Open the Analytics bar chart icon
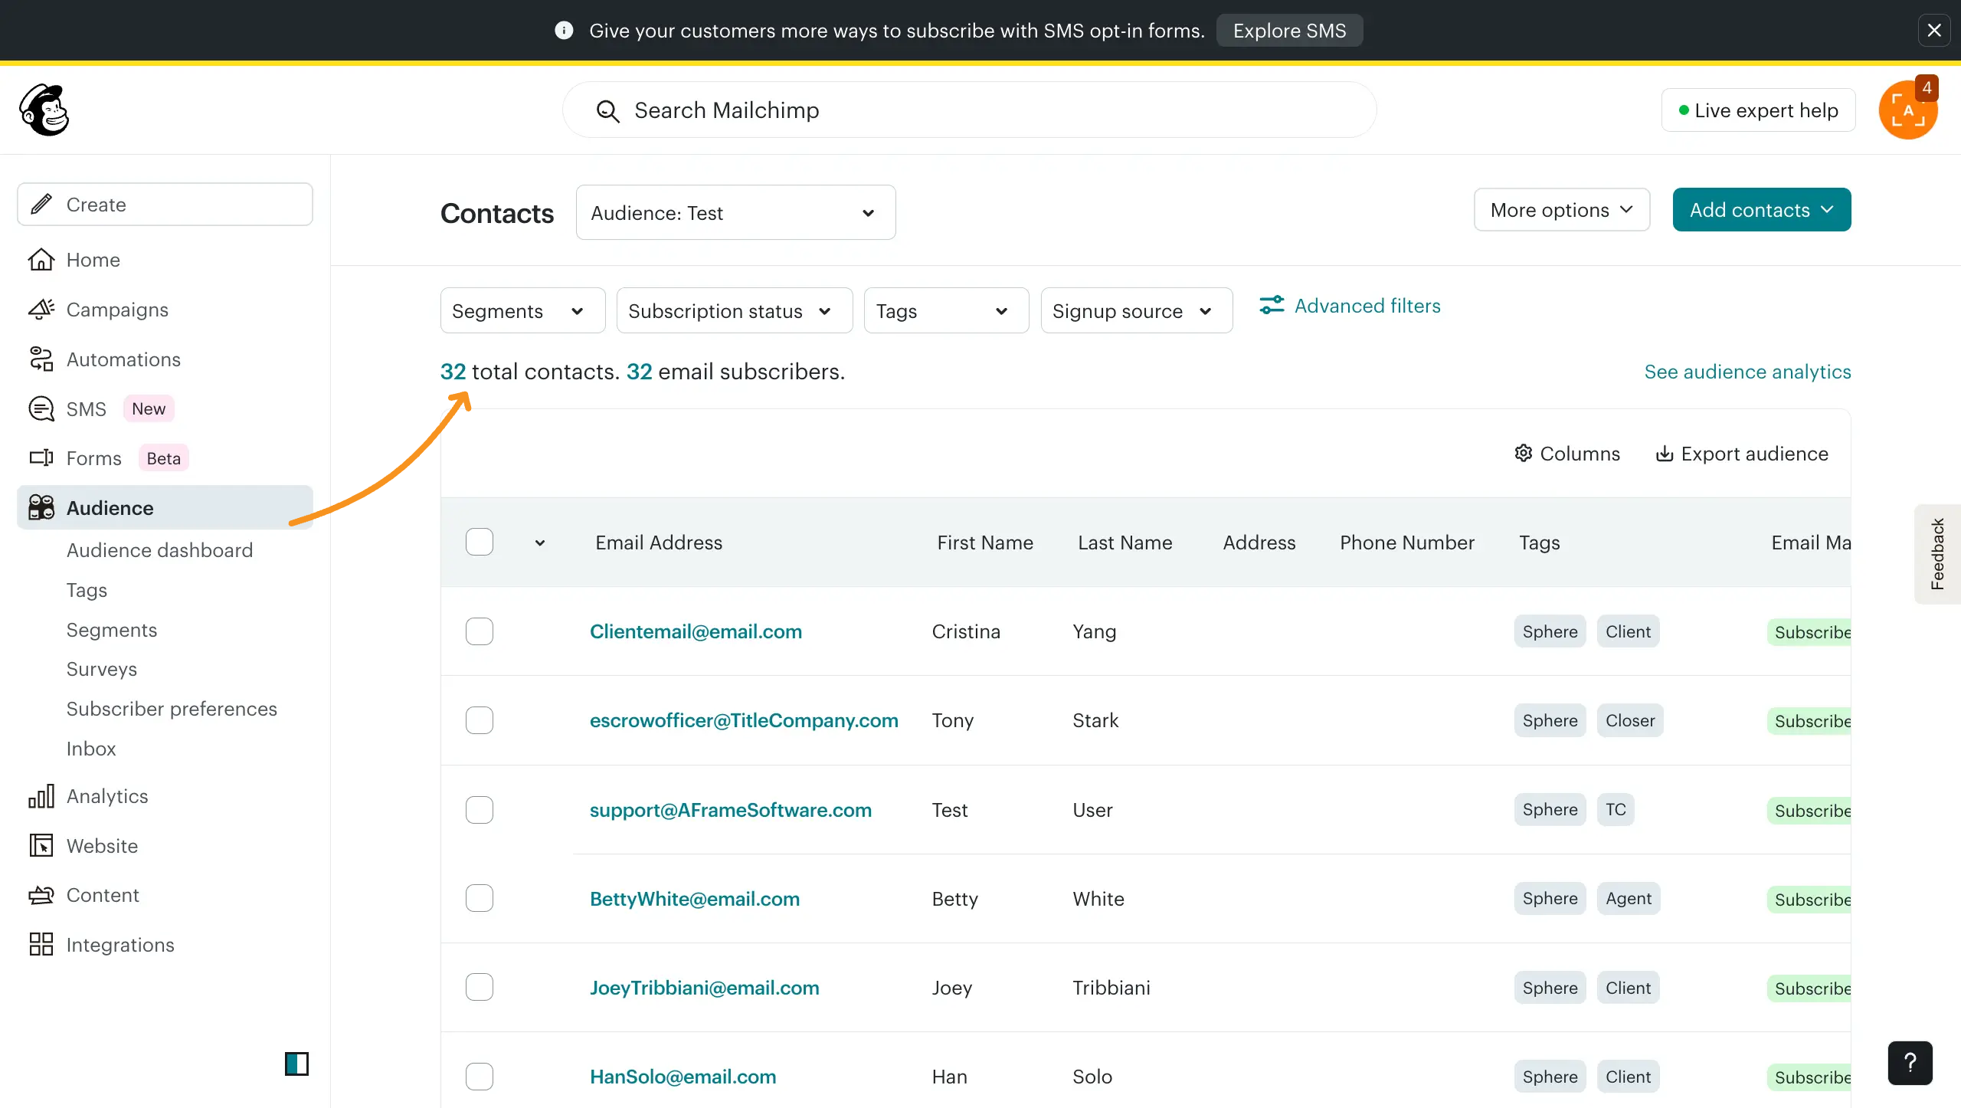This screenshot has width=1961, height=1108. click(x=41, y=796)
